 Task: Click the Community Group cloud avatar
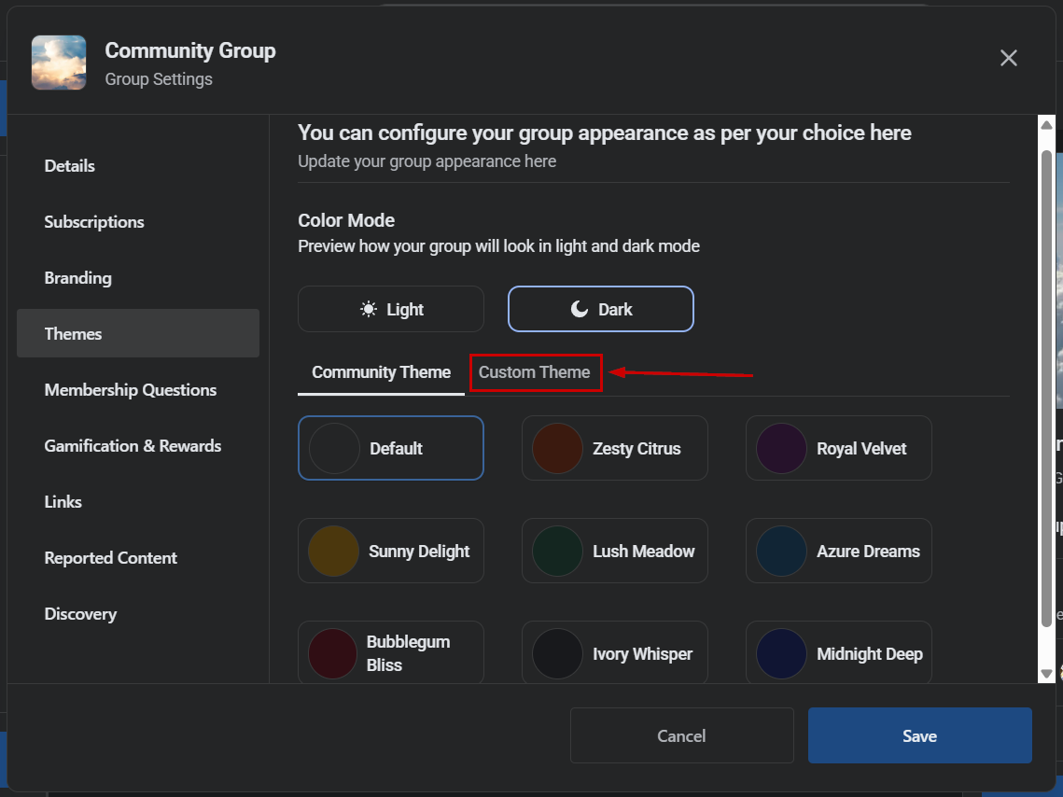[59, 63]
